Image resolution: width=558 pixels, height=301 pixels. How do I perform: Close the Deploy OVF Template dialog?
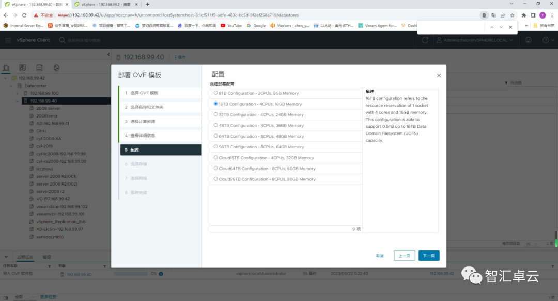tap(439, 75)
